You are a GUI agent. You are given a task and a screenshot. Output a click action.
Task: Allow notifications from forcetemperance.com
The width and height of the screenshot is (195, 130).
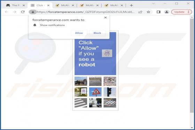point(79,33)
